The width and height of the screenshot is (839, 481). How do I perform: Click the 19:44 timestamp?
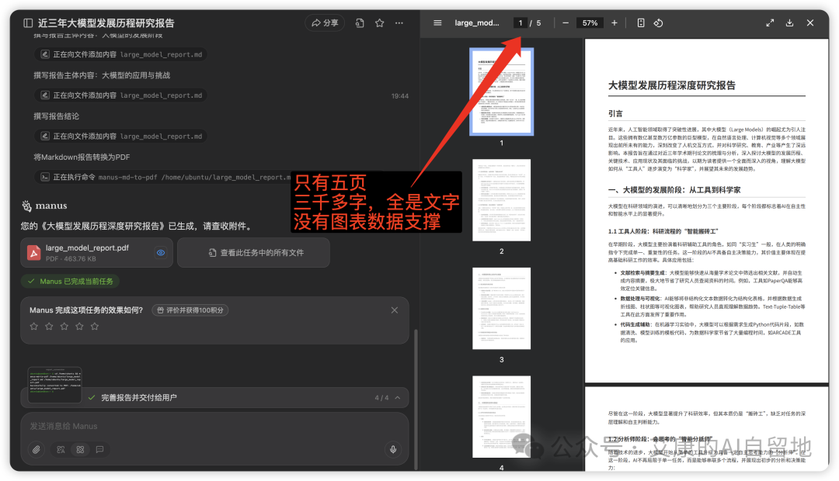pos(400,96)
